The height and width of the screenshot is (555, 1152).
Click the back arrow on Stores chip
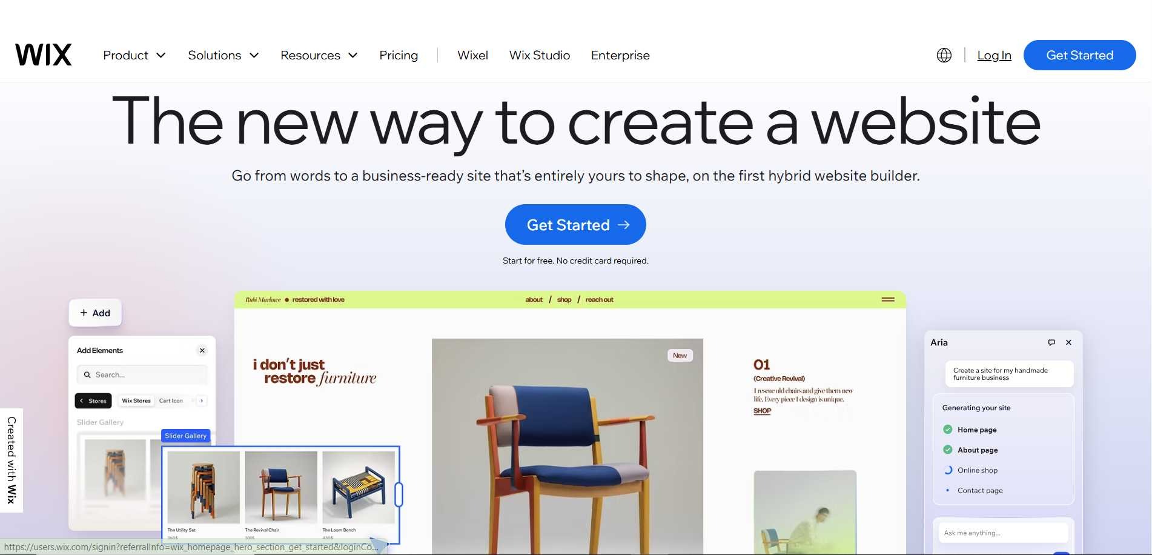[x=82, y=400]
